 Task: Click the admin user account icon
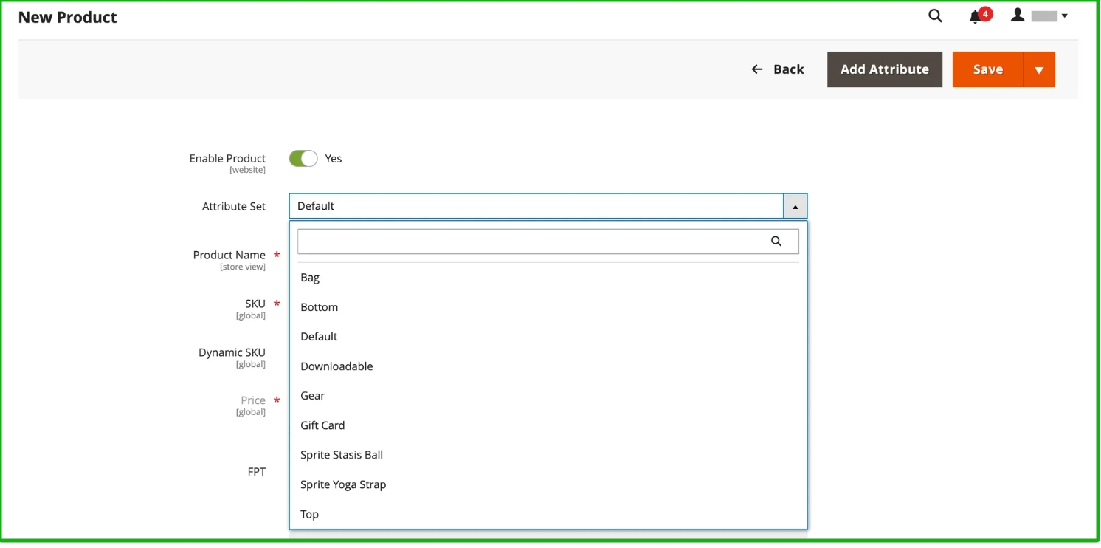tap(1018, 16)
